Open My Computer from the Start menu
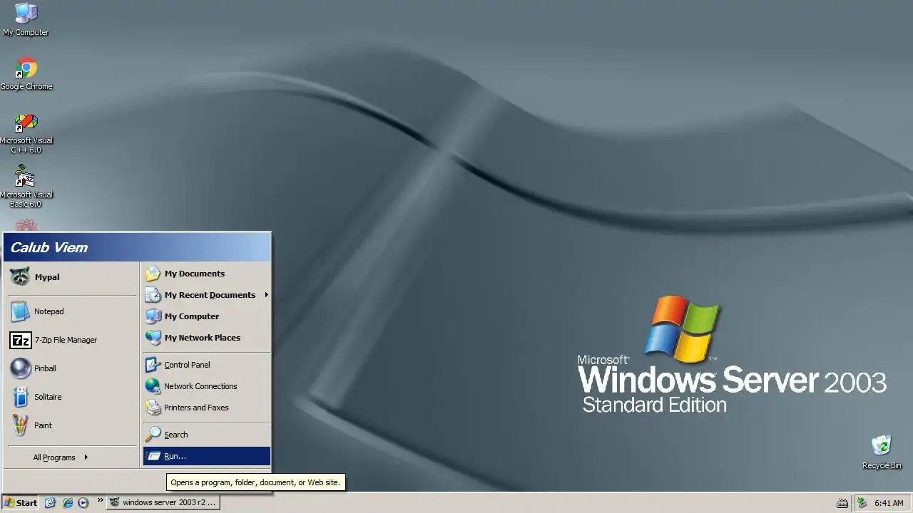This screenshot has width=913, height=513. [207, 316]
